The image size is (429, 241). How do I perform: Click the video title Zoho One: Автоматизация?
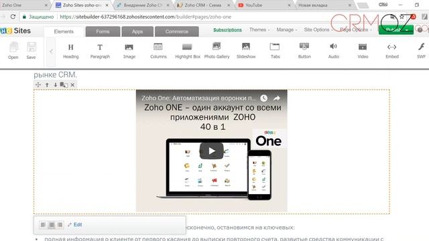[x=198, y=98]
